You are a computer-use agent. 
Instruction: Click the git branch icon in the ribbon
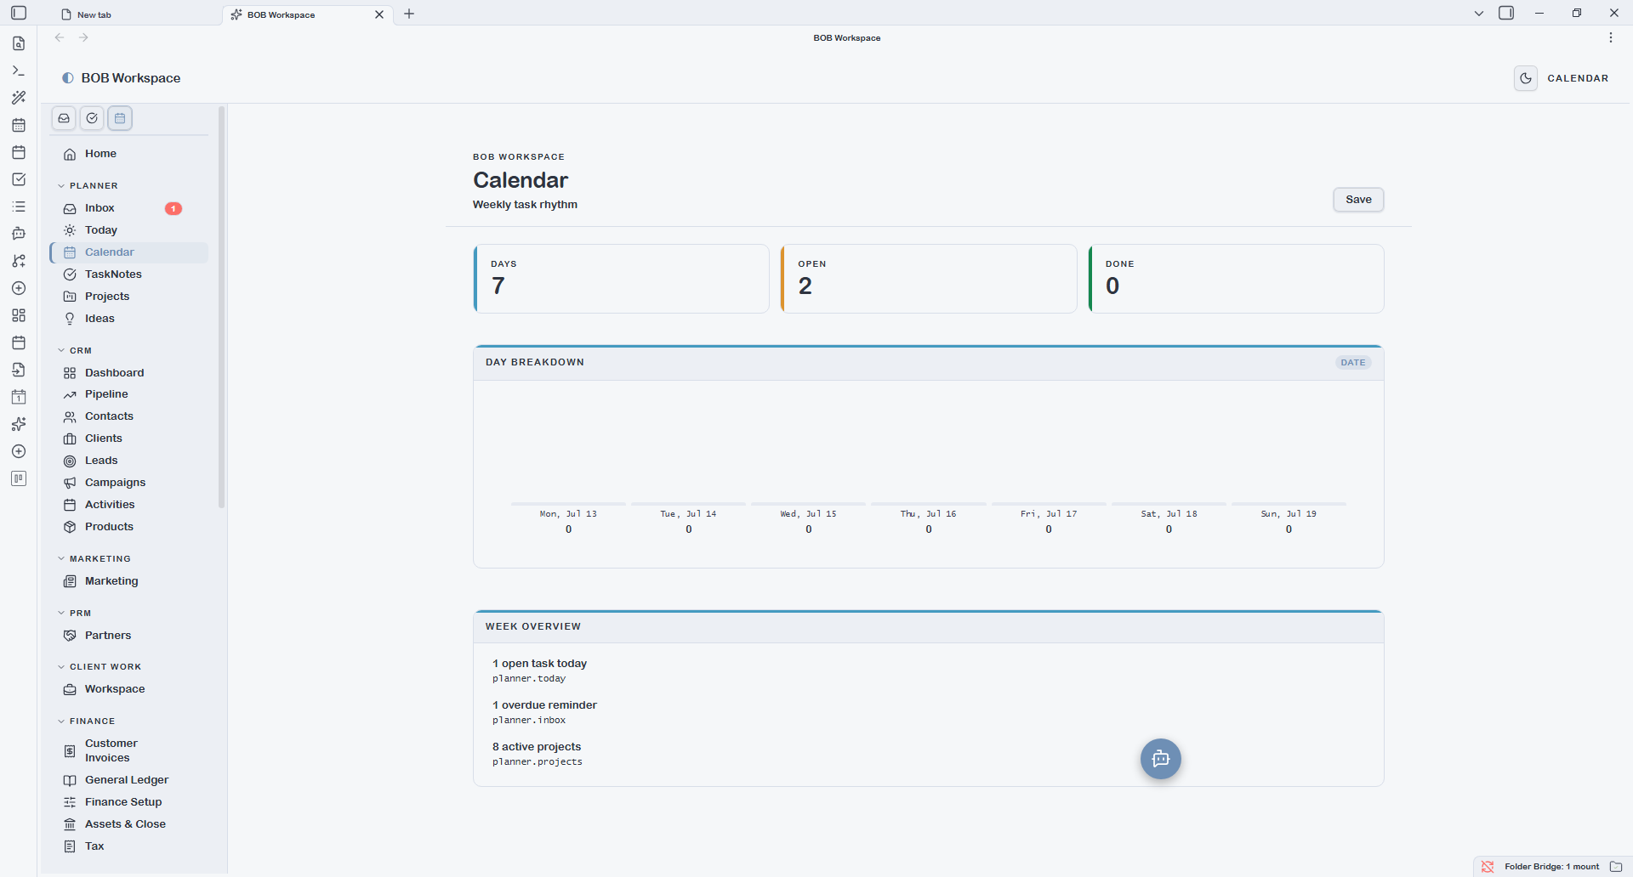(x=19, y=261)
